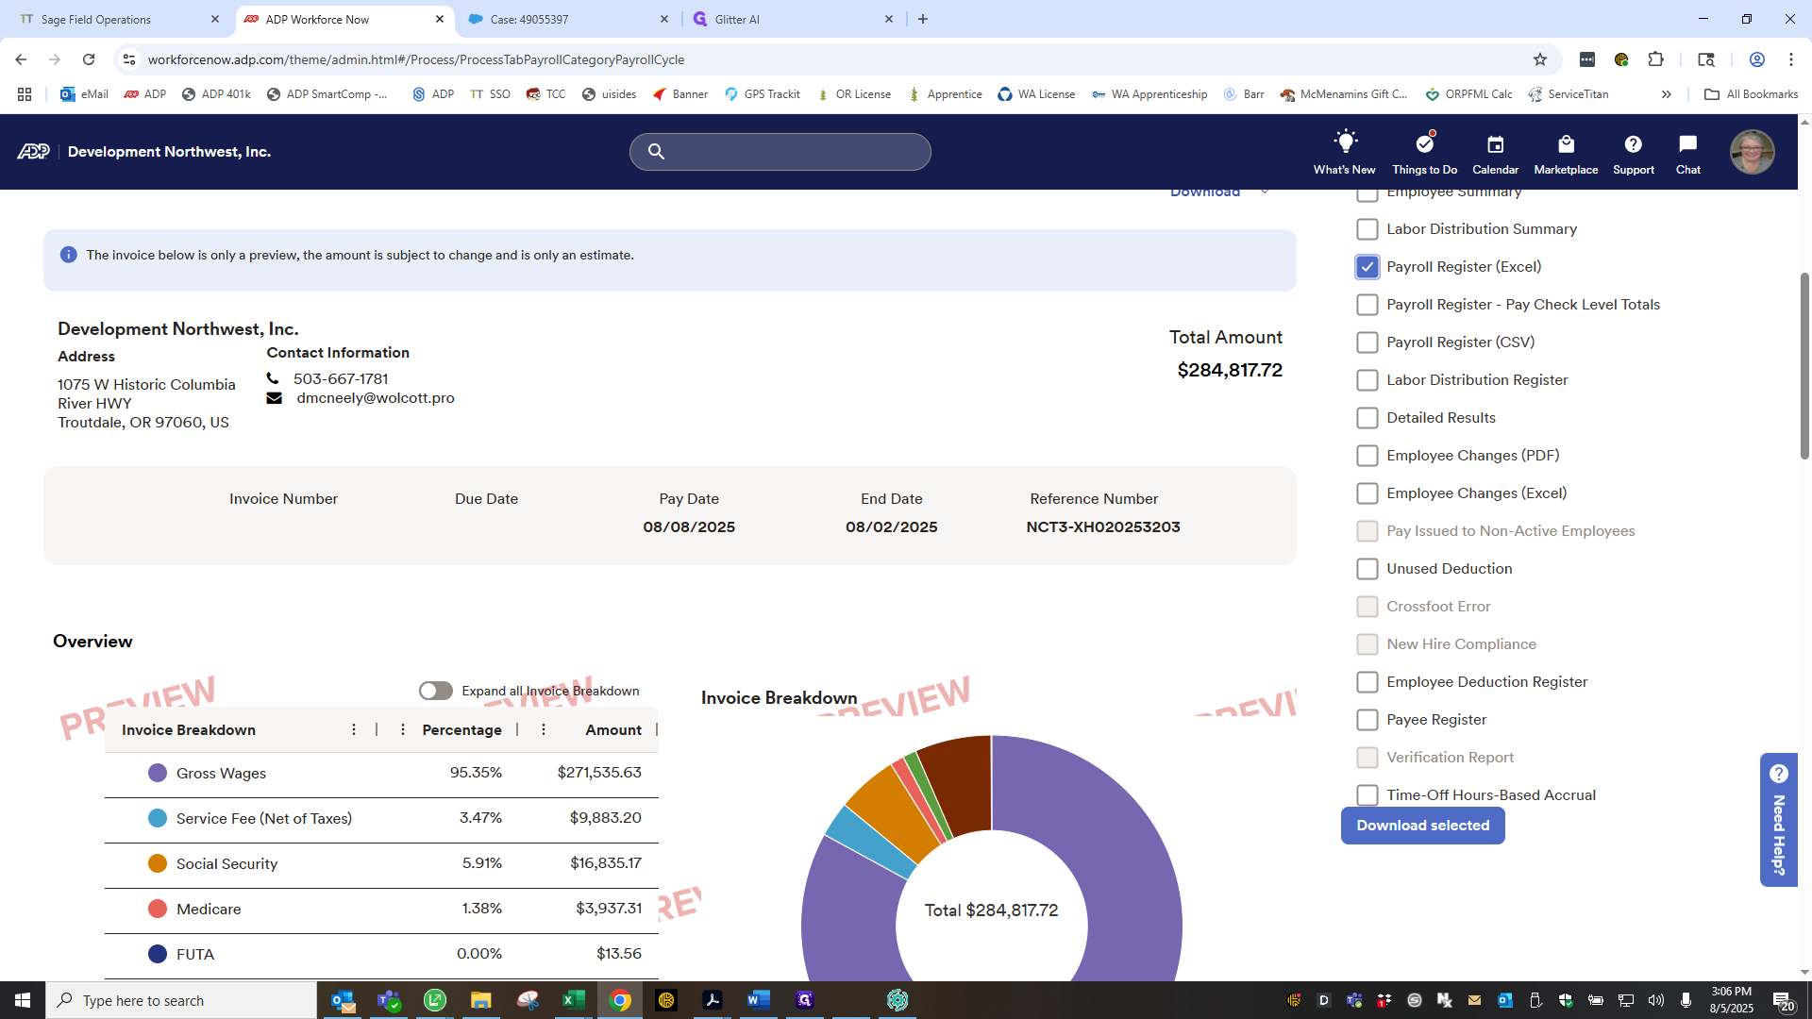Image resolution: width=1812 pixels, height=1019 pixels.
Task: Open Amount column menu dots
Action: point(544,729)
